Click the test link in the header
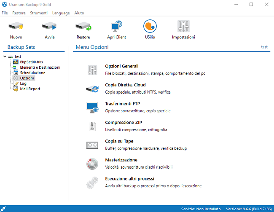The width and height of the screenshot is (274, 212). (264, 47)
